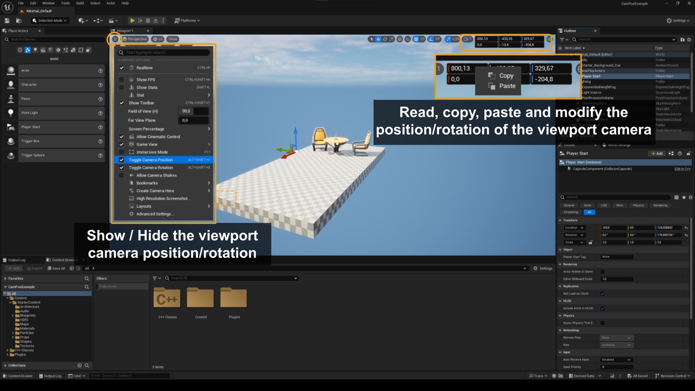Click the Import button in Content Browser
695x391 pixels.
[x=34, y=268]
